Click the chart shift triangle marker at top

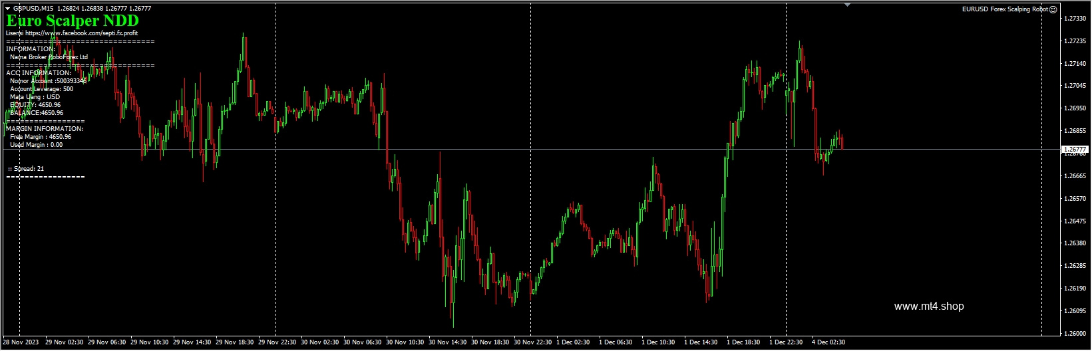pos(847,5)
